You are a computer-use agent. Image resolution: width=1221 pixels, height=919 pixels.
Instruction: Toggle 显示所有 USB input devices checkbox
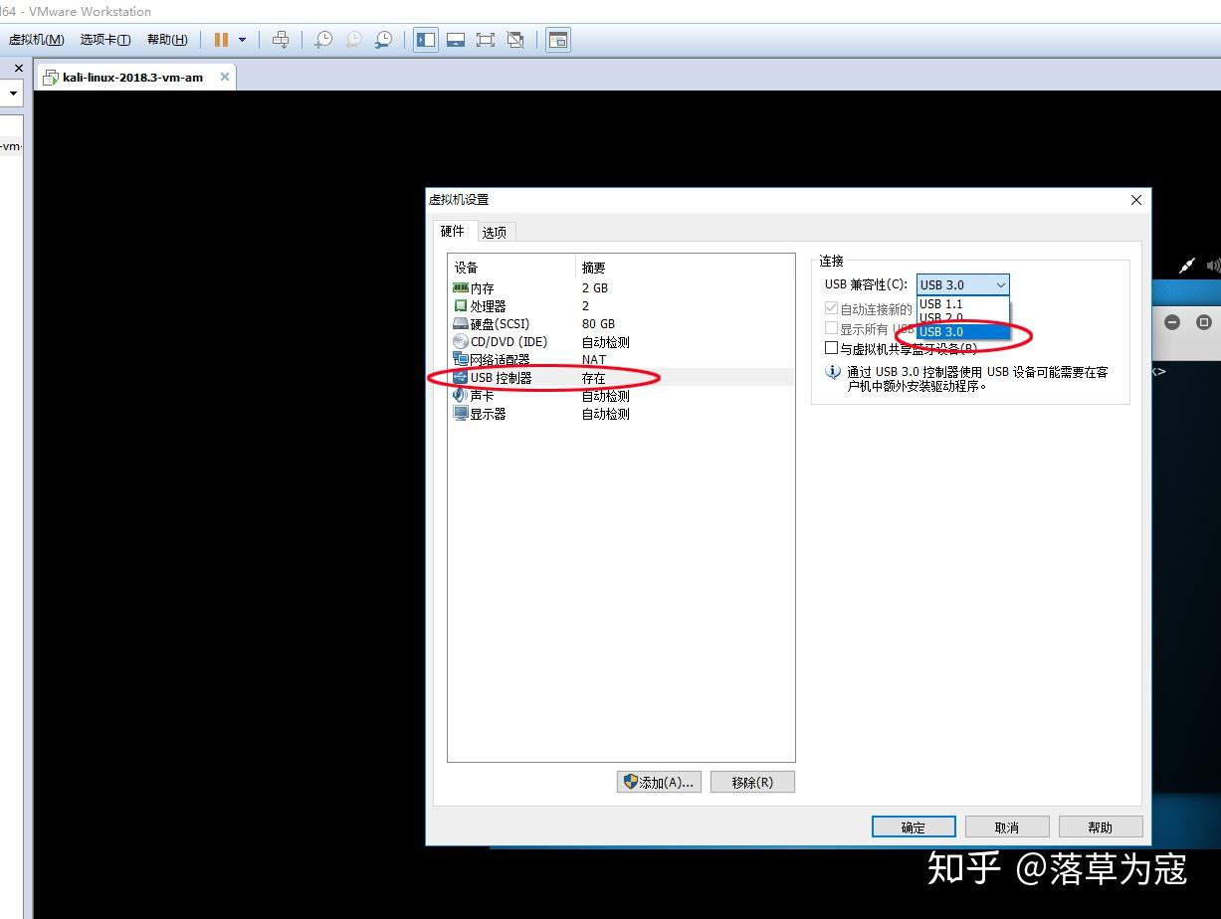(832, 328)
